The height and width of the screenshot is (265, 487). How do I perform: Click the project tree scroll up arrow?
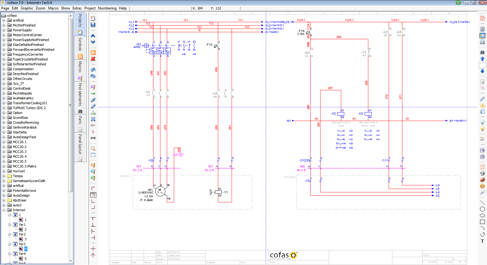[x=71, y=15]
